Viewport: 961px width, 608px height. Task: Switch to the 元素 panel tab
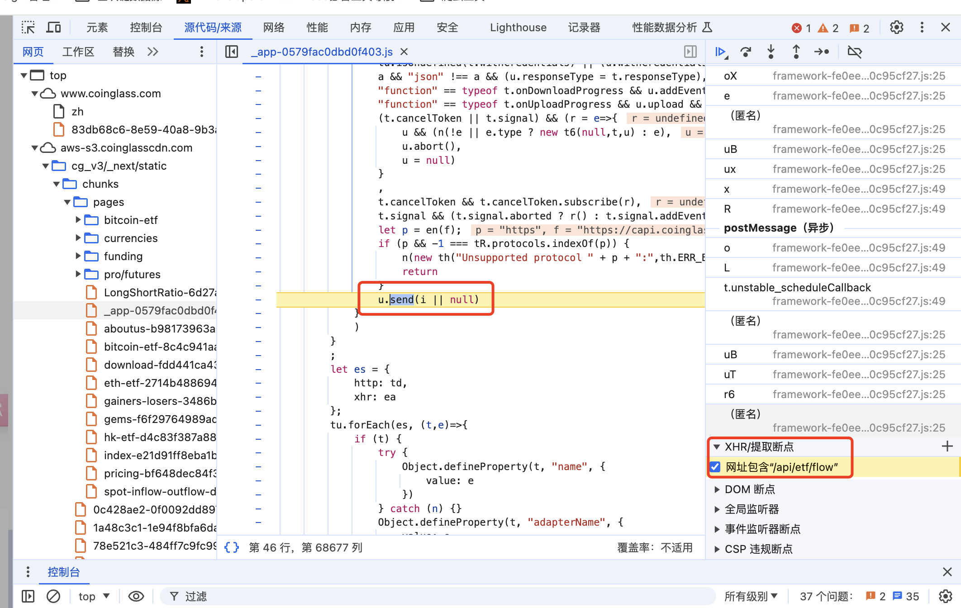[97, 28]
